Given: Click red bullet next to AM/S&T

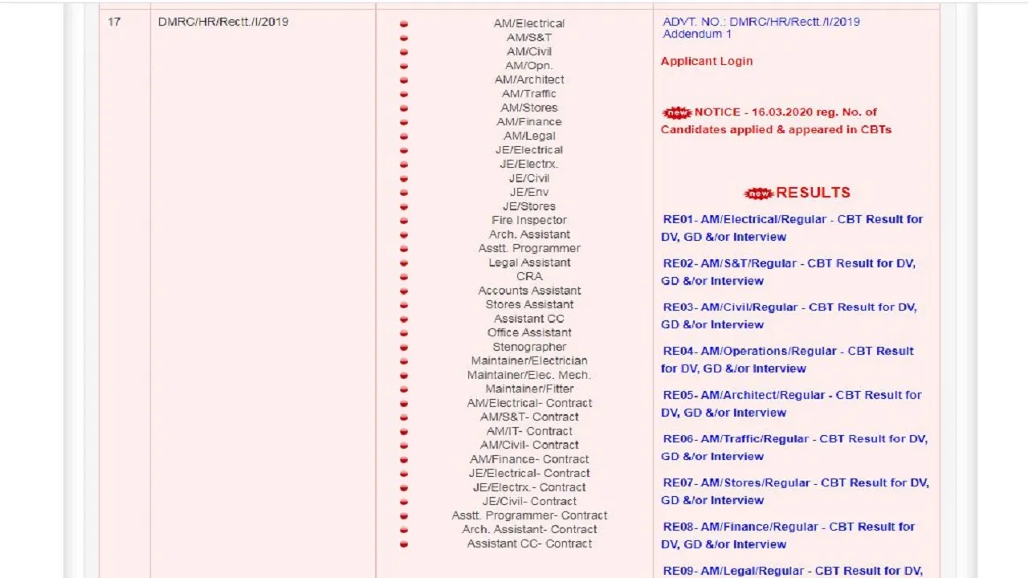Looking at the screenshot, I should pyautogui.click(x=404, y=38).
